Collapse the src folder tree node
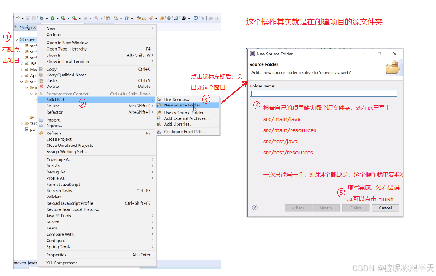The height and width of the screenshot is (276, 436). pos(22,82)
